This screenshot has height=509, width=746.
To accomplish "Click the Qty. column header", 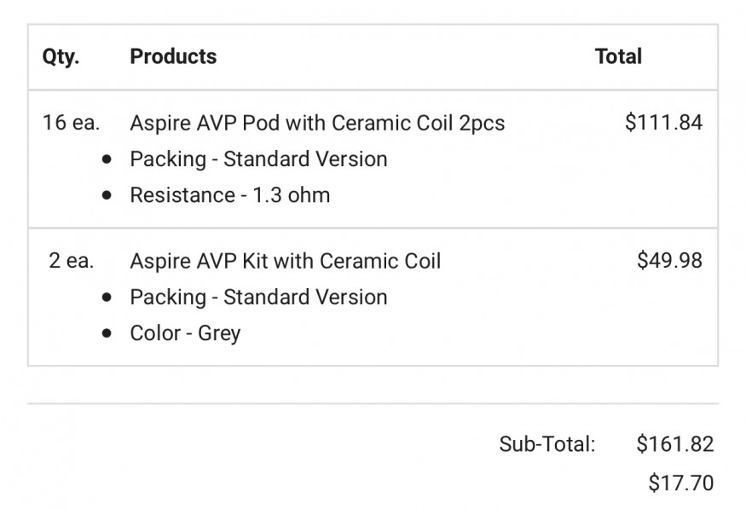I will pos(61,56).
